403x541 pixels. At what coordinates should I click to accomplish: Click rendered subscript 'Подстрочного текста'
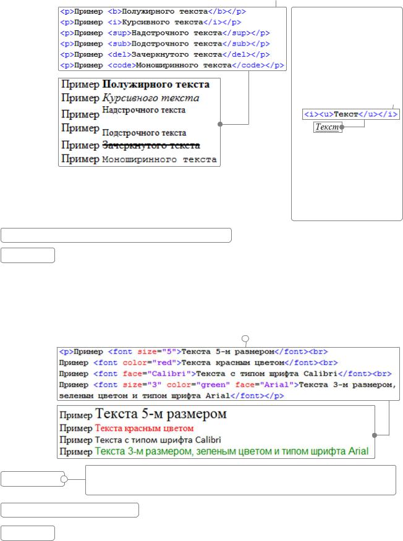pyautogui.click(x=144, y=133)
